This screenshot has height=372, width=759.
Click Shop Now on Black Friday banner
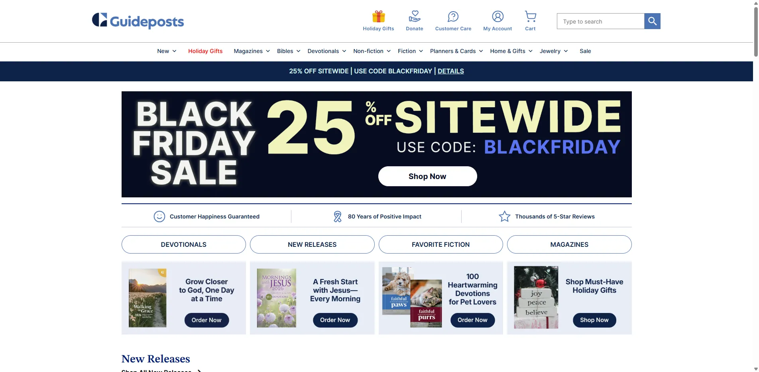point(427,176)
